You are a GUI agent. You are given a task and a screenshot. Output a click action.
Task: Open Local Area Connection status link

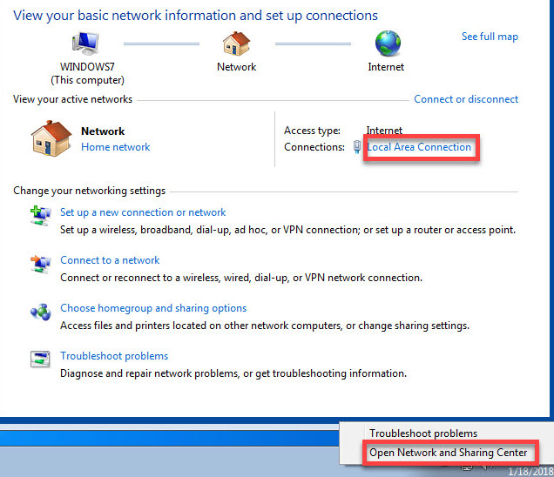click(x=419, y=147)
